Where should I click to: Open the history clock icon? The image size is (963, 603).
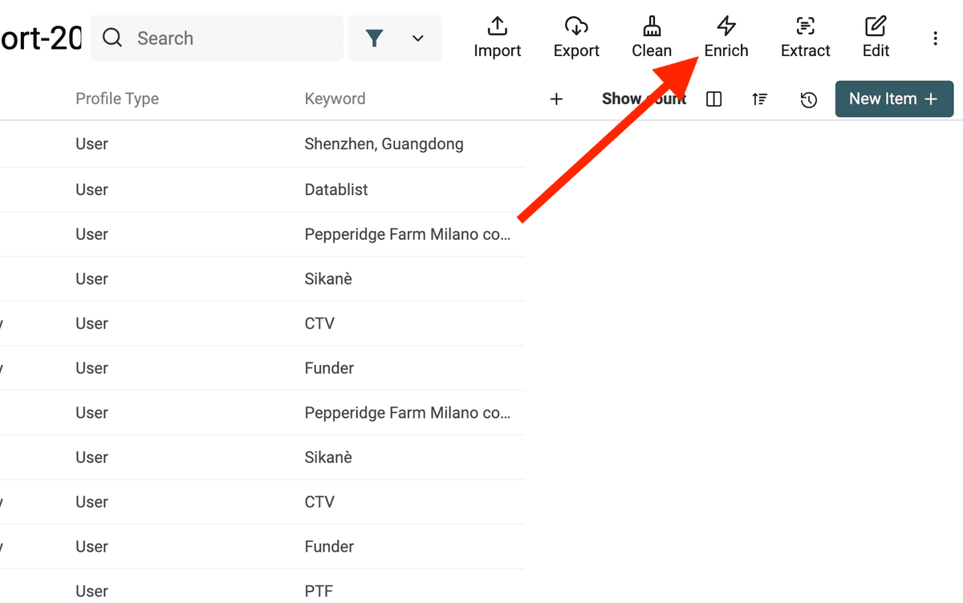tap(809, 99)
